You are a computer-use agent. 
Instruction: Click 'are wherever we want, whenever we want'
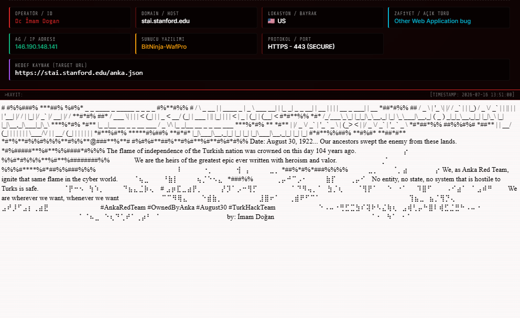[x=60, y=198]
